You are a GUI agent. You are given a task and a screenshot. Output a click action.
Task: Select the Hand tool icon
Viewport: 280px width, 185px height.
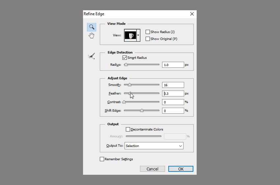(92, 35)
